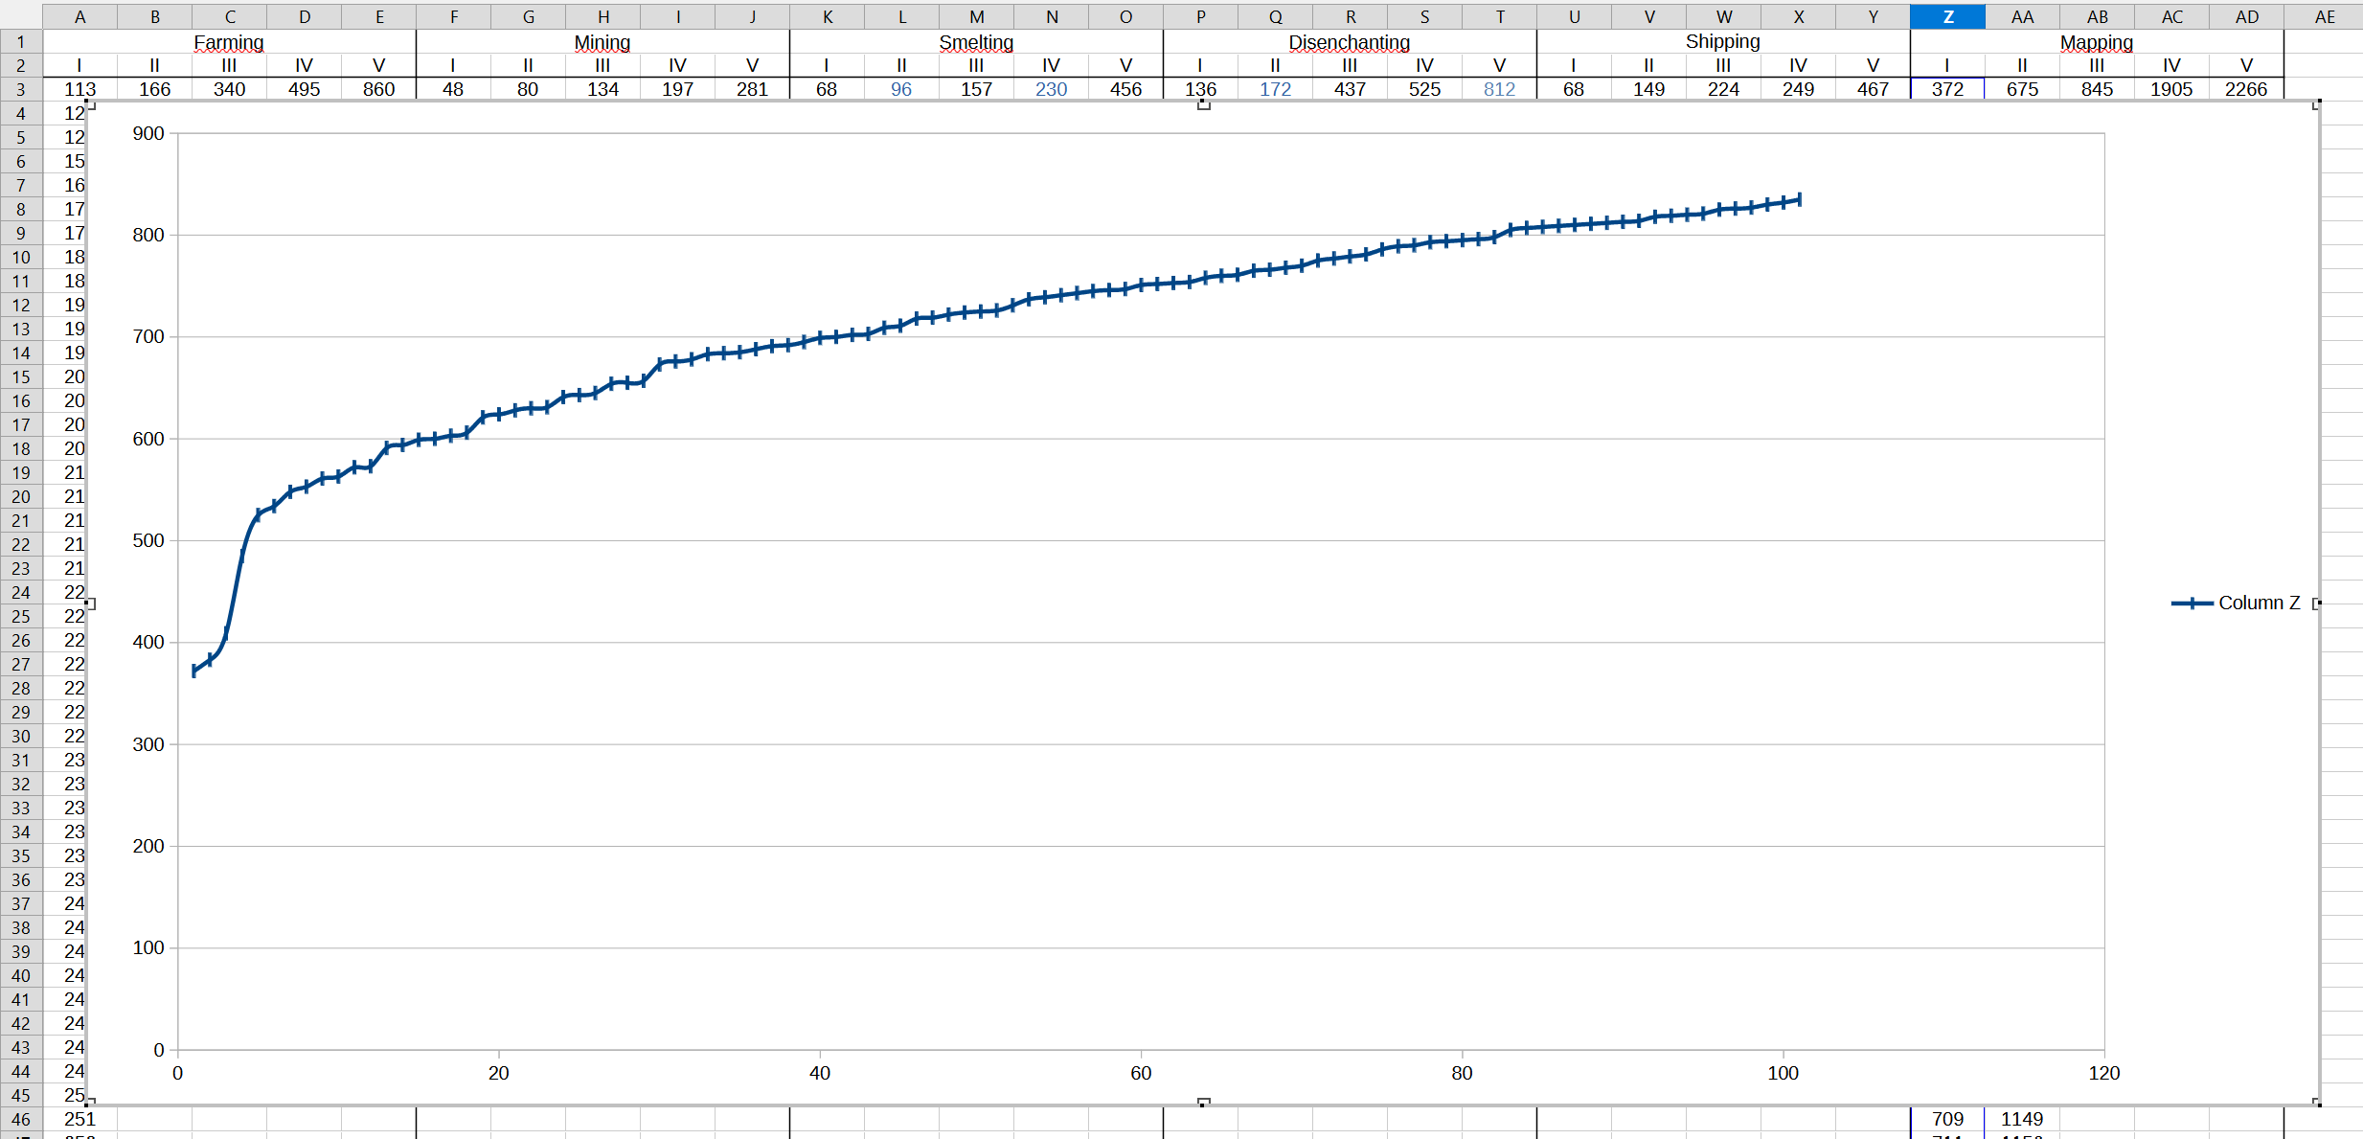This screenshot has height=1139, width=2363.
Task: Click the Smelting heading cell
Action: tap(976, 42)
